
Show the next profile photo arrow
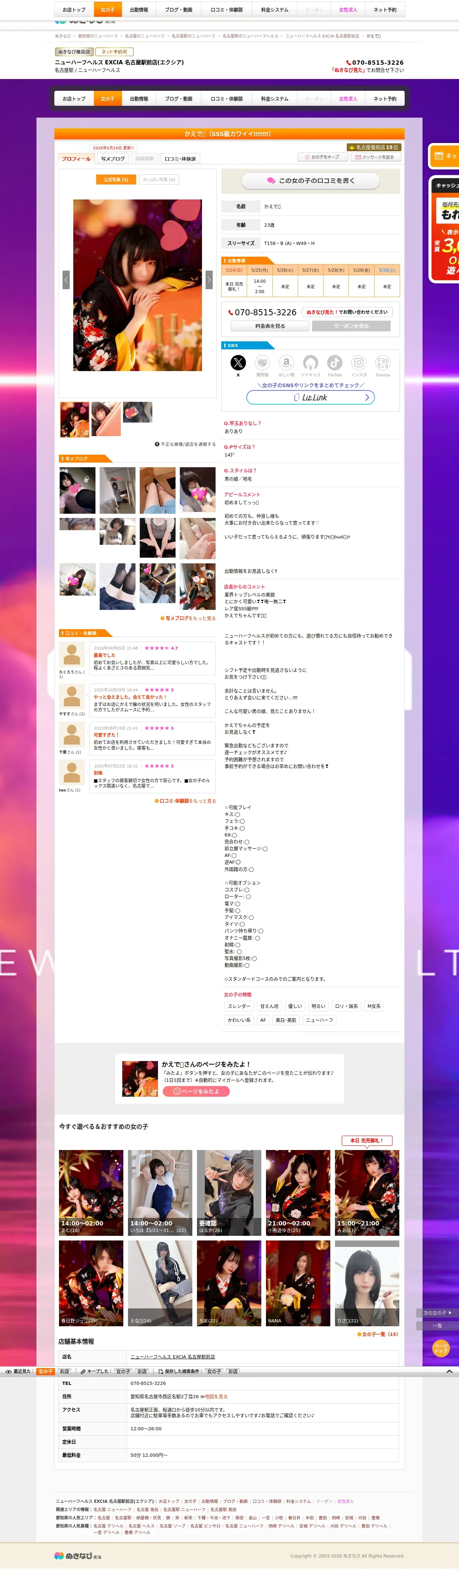point(209,280)
